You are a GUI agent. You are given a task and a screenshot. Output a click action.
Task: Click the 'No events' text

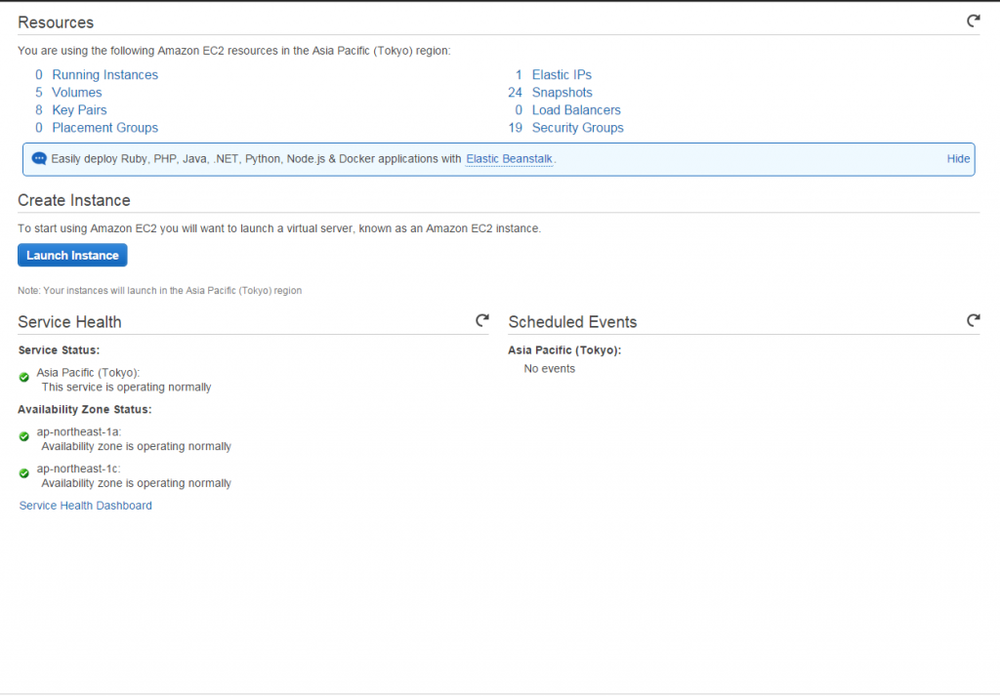pos(549,368)
